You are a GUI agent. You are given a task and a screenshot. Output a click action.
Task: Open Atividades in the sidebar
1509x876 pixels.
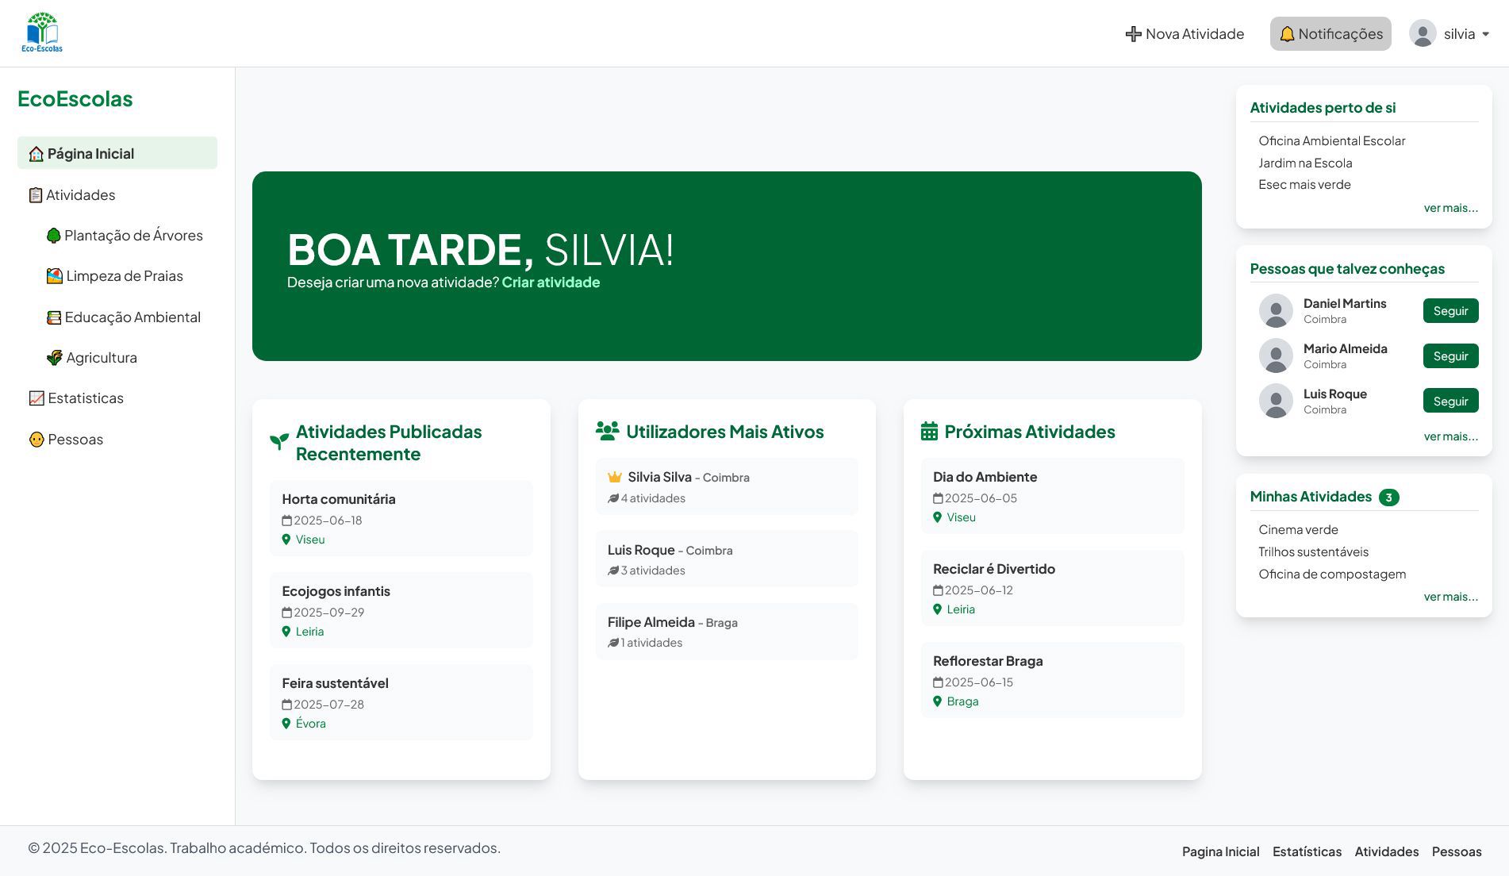pos(80,195)
